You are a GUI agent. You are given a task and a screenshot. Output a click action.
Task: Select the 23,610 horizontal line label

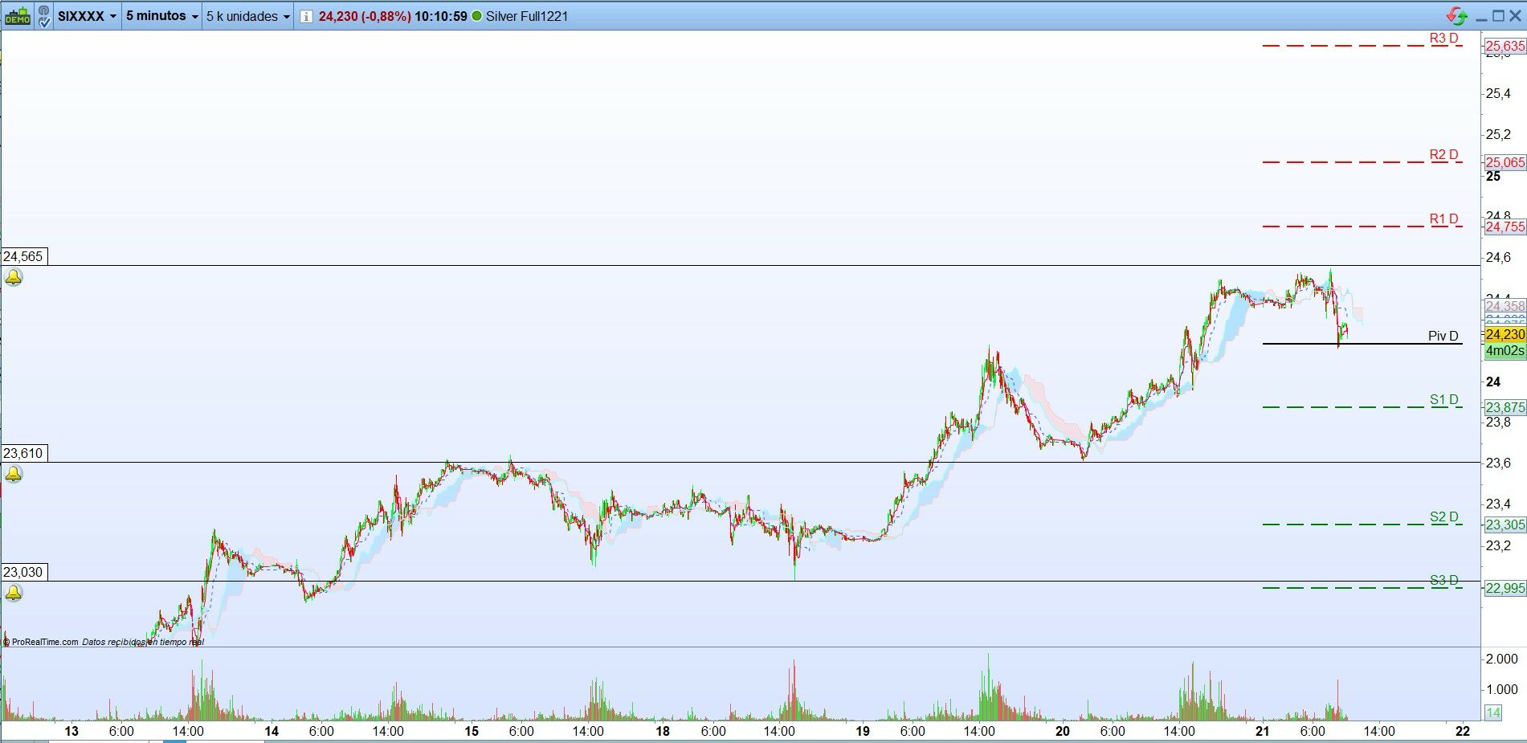tap(23, 453)
